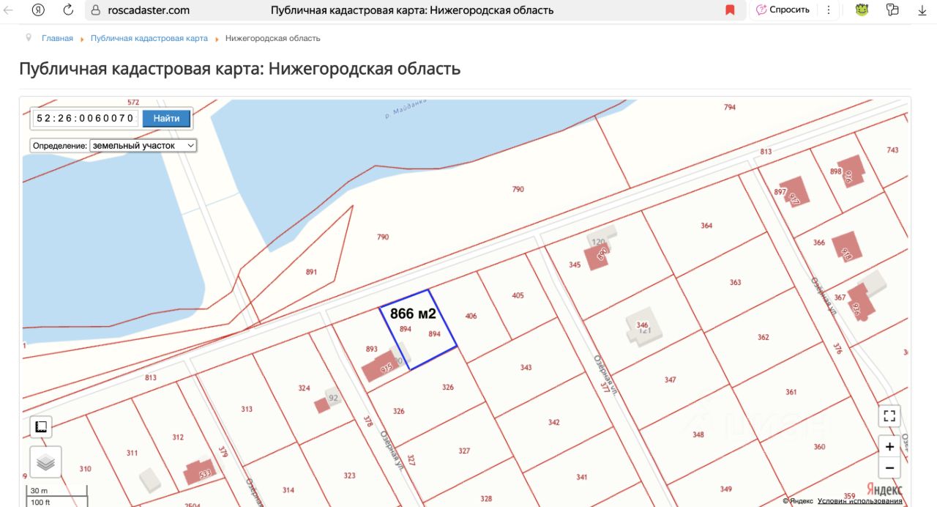Screen dimensions: 937x507
Task: Click the Спросить assistant button
Action: click(x=783, y=10)
